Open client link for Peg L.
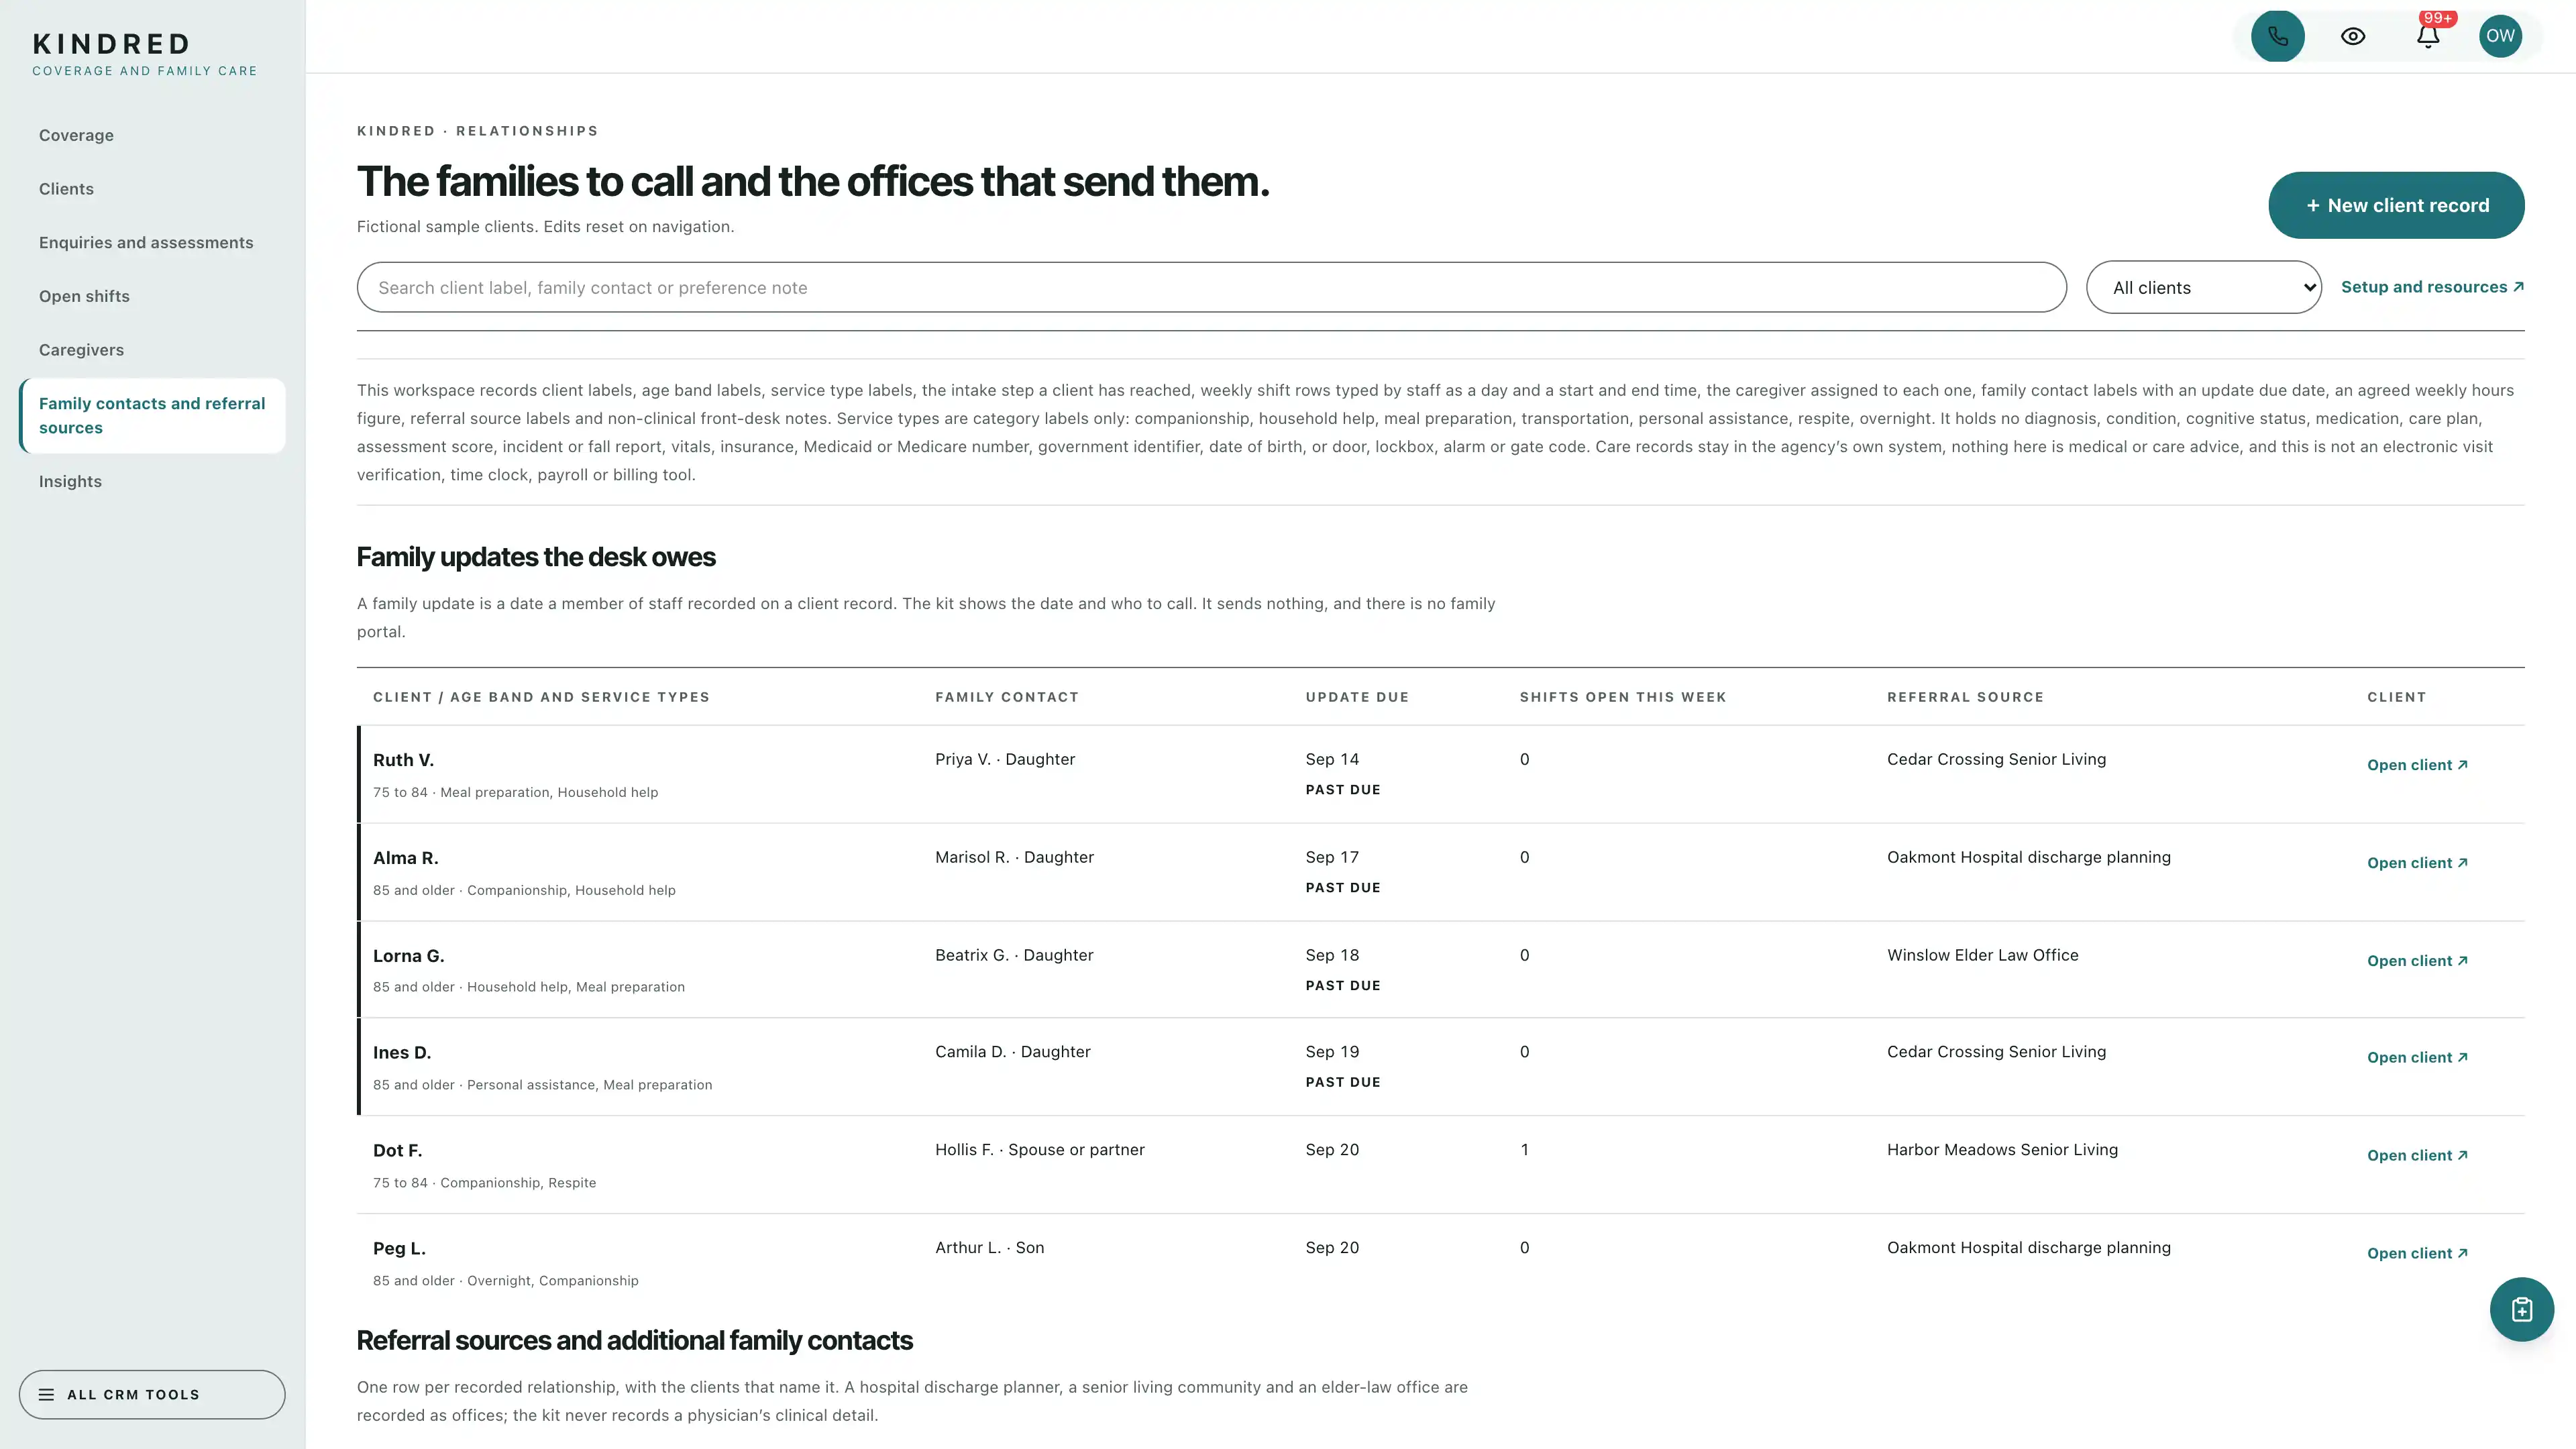This screenshot has width=2576, height=1449. click(2417, 1254)
